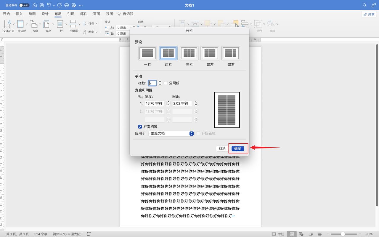Image resolution: width=379 pixels, height=237 pixels.
Task: Click the Share (共享) button
Action: (369, 14)
